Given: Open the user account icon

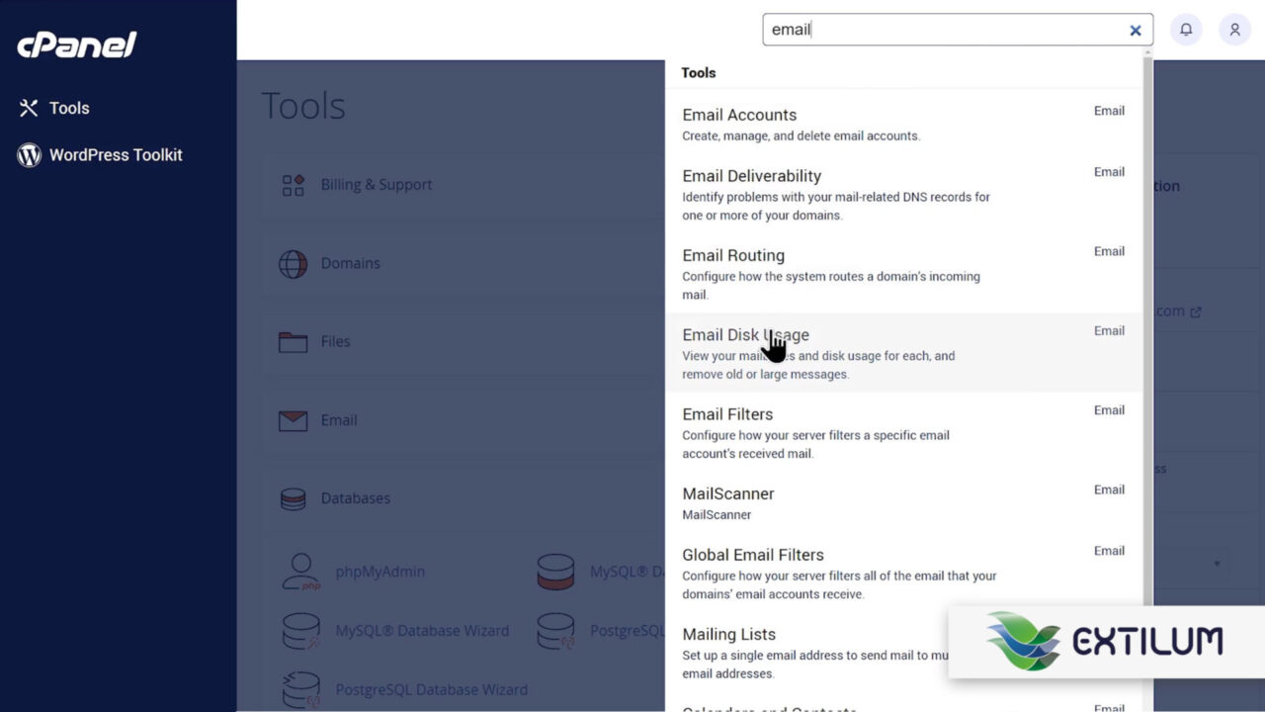Looking at the screenshot, I should coord(1233,30).
